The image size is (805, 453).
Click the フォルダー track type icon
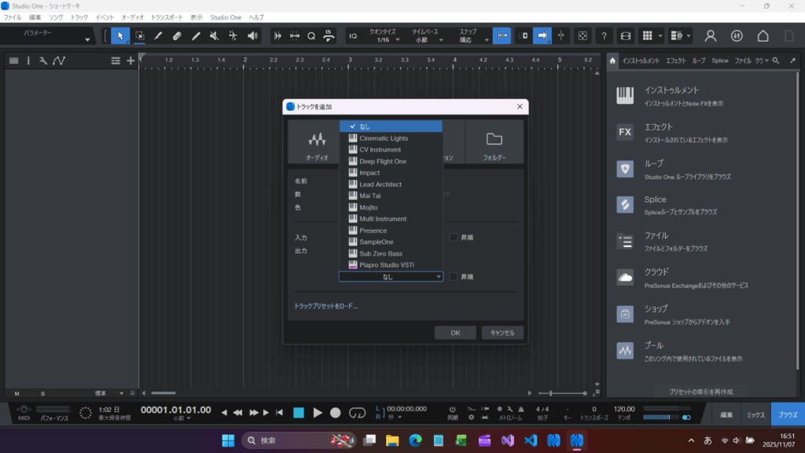tap(494, 142)
